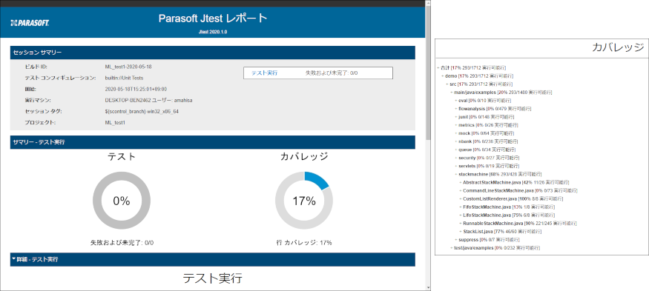Expand the metrics package node
The width and height of the screenshot is (649, 291).
tap(456, 125)
